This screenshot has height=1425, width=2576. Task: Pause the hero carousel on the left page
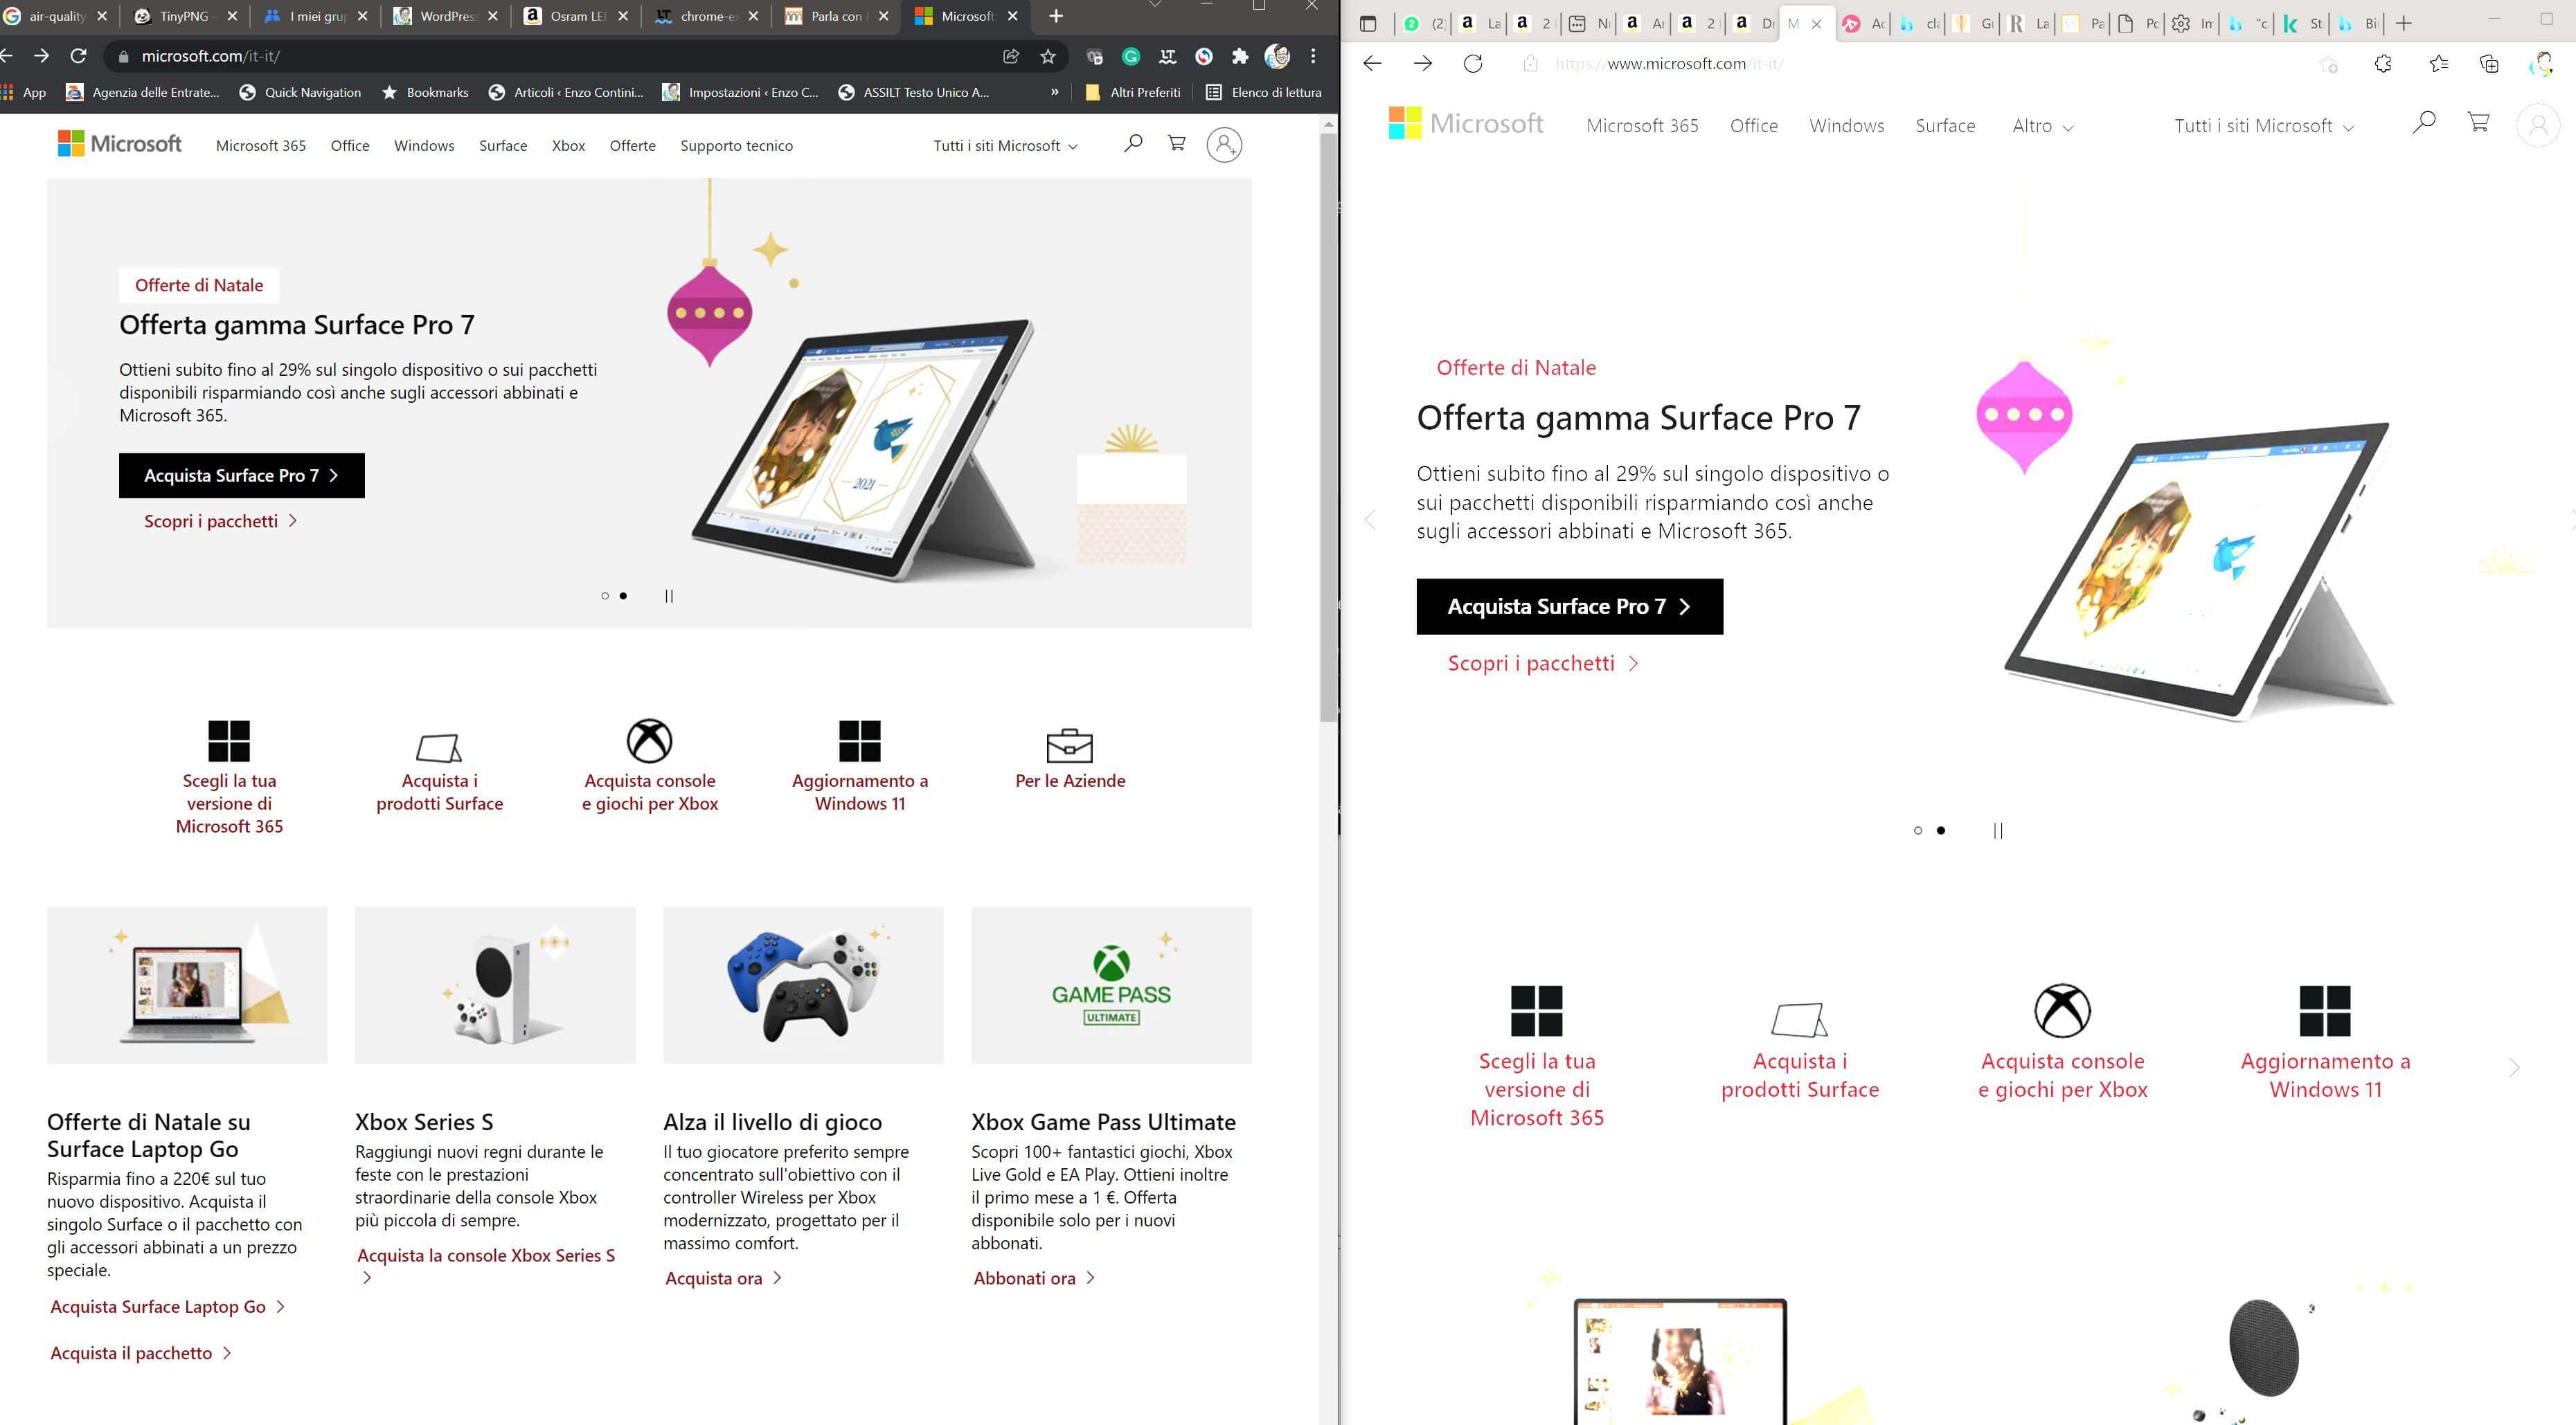coord(669,596)
